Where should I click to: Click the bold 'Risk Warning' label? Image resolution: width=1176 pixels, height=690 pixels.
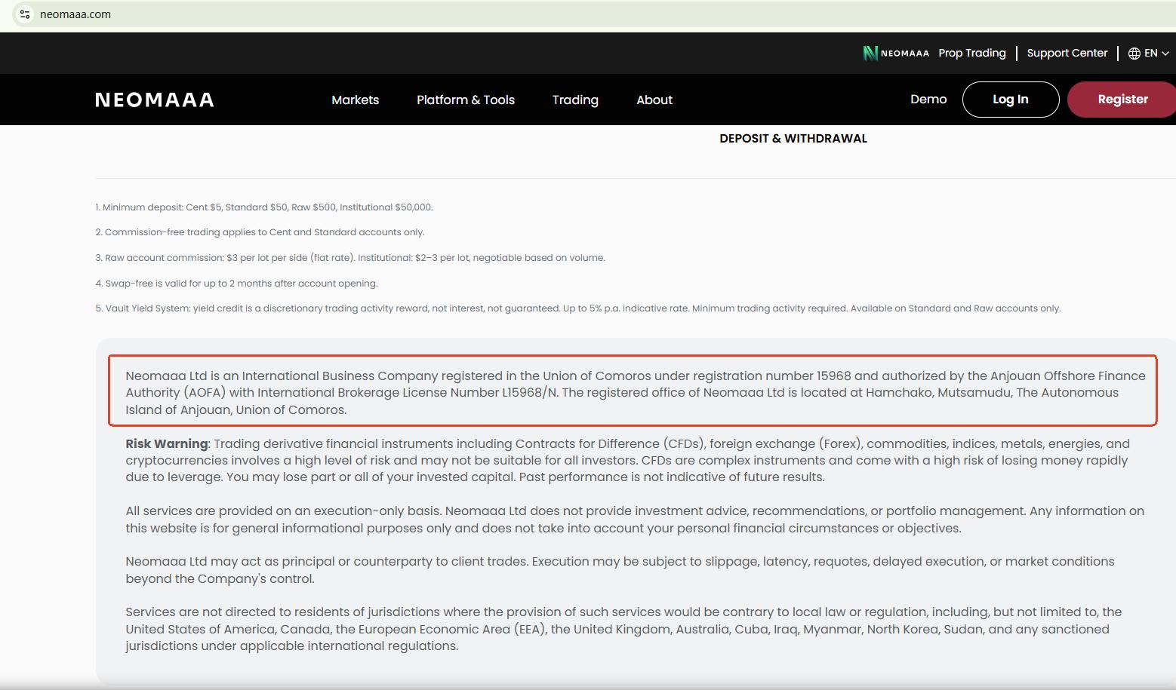point(166,443)
